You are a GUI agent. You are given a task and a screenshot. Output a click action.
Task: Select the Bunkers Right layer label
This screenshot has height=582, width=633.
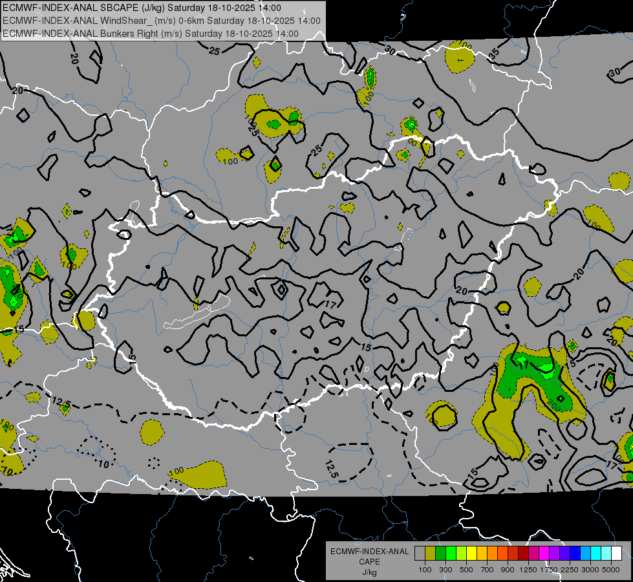(151, 34)
